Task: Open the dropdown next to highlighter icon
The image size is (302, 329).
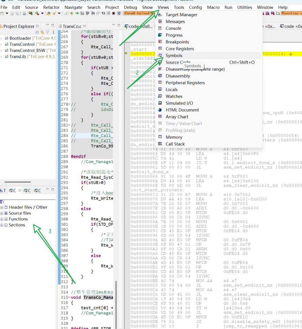Action: pos(59,13)
